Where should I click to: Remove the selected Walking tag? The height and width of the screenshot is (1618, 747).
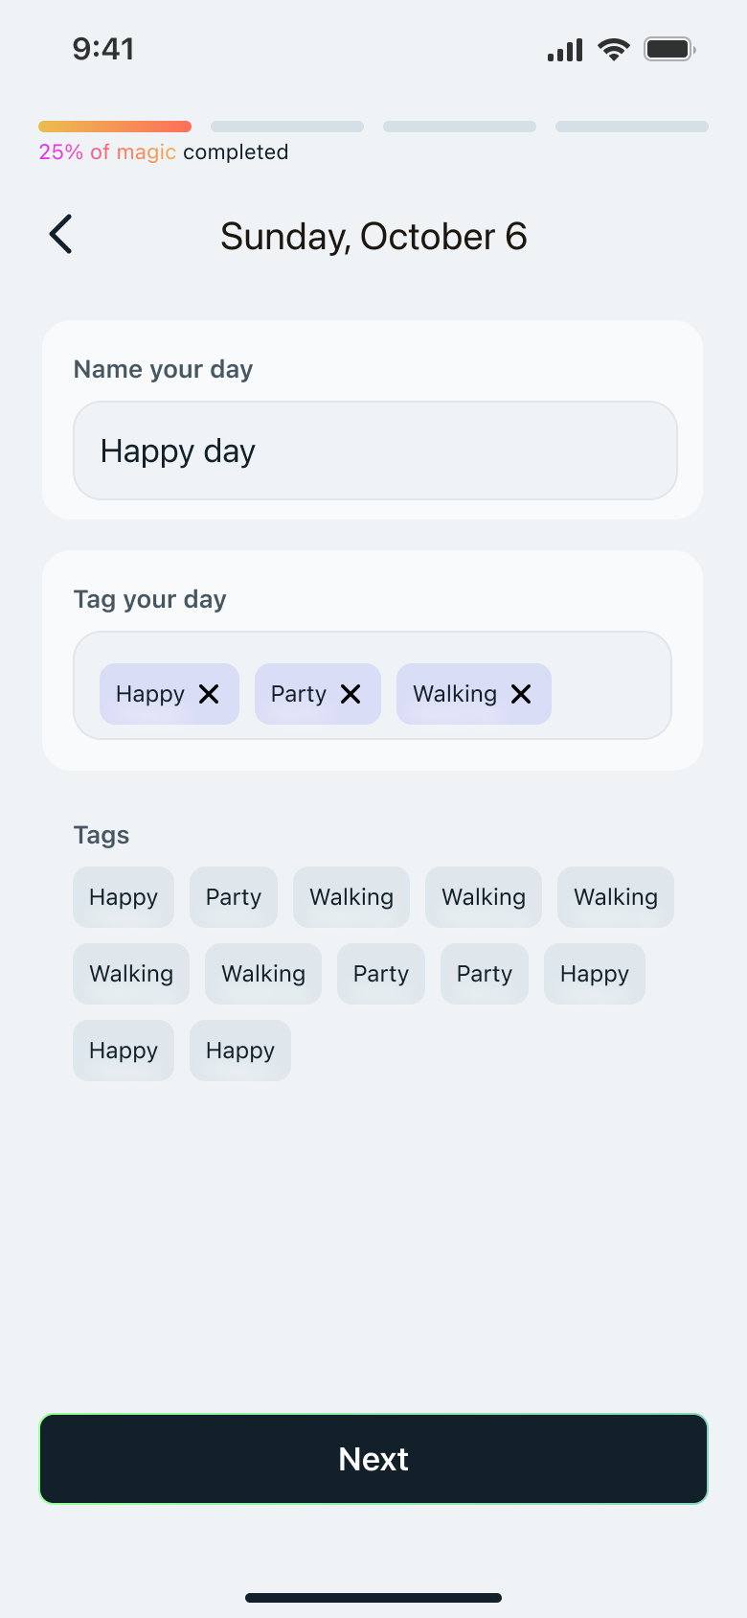tap(521, 694)
